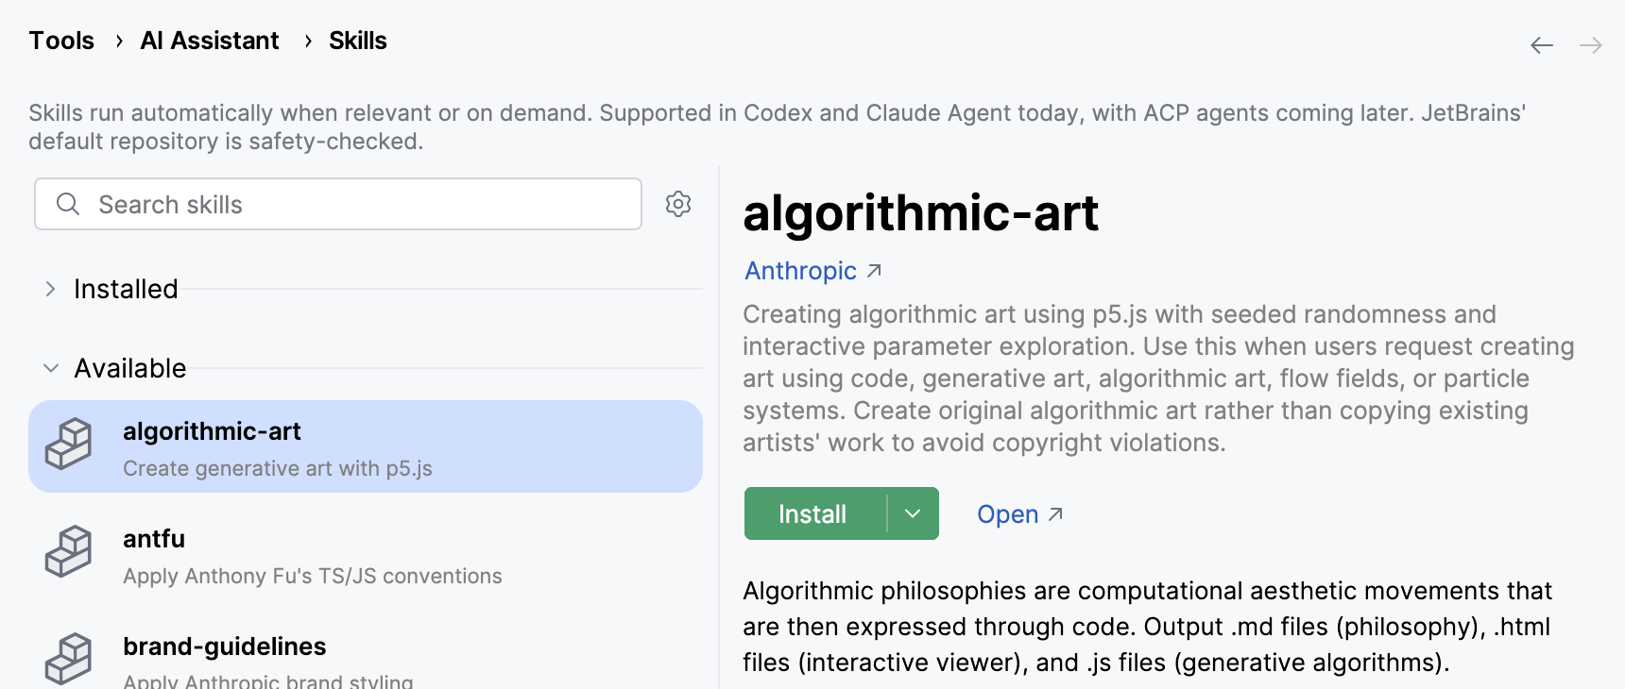Screen dimensions: 1625x689
Task: Navigate back with left arrow
Action: (x=1542, y=45)
